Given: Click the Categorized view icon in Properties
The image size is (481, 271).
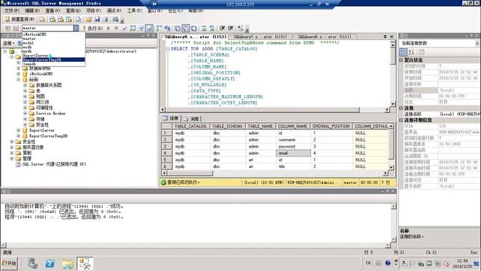Looking at the screenshot, I should [403, 52].
